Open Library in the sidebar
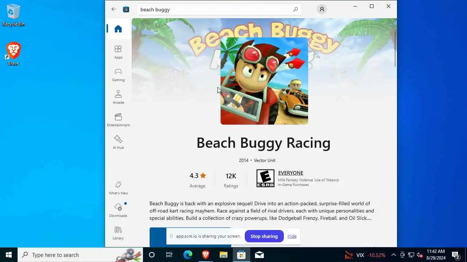The width and height of the screenshot is (467, 262). coord(118,233)
